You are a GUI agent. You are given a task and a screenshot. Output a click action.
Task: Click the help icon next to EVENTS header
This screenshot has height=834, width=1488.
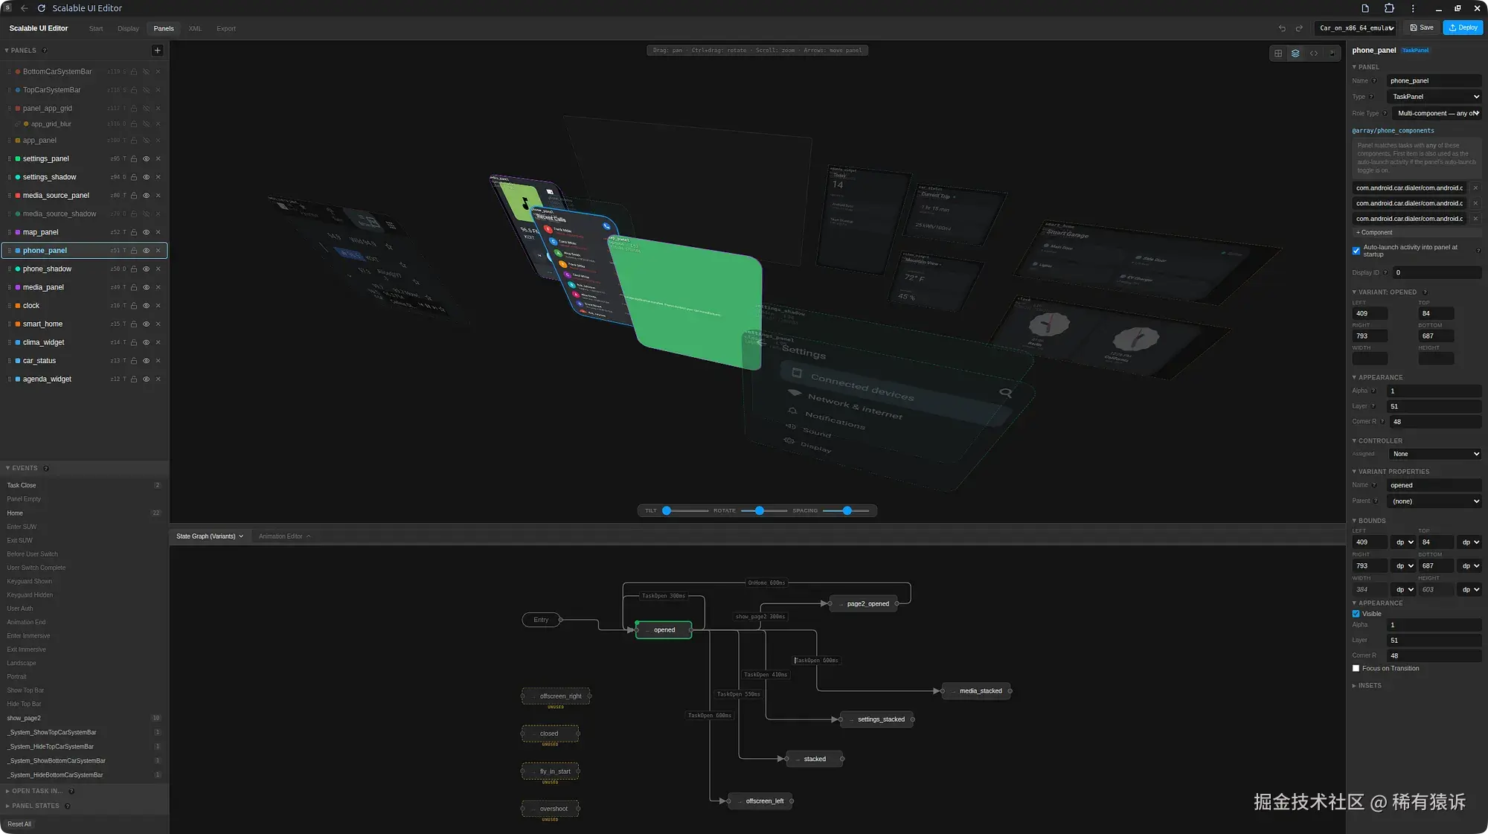click(46, 469)
